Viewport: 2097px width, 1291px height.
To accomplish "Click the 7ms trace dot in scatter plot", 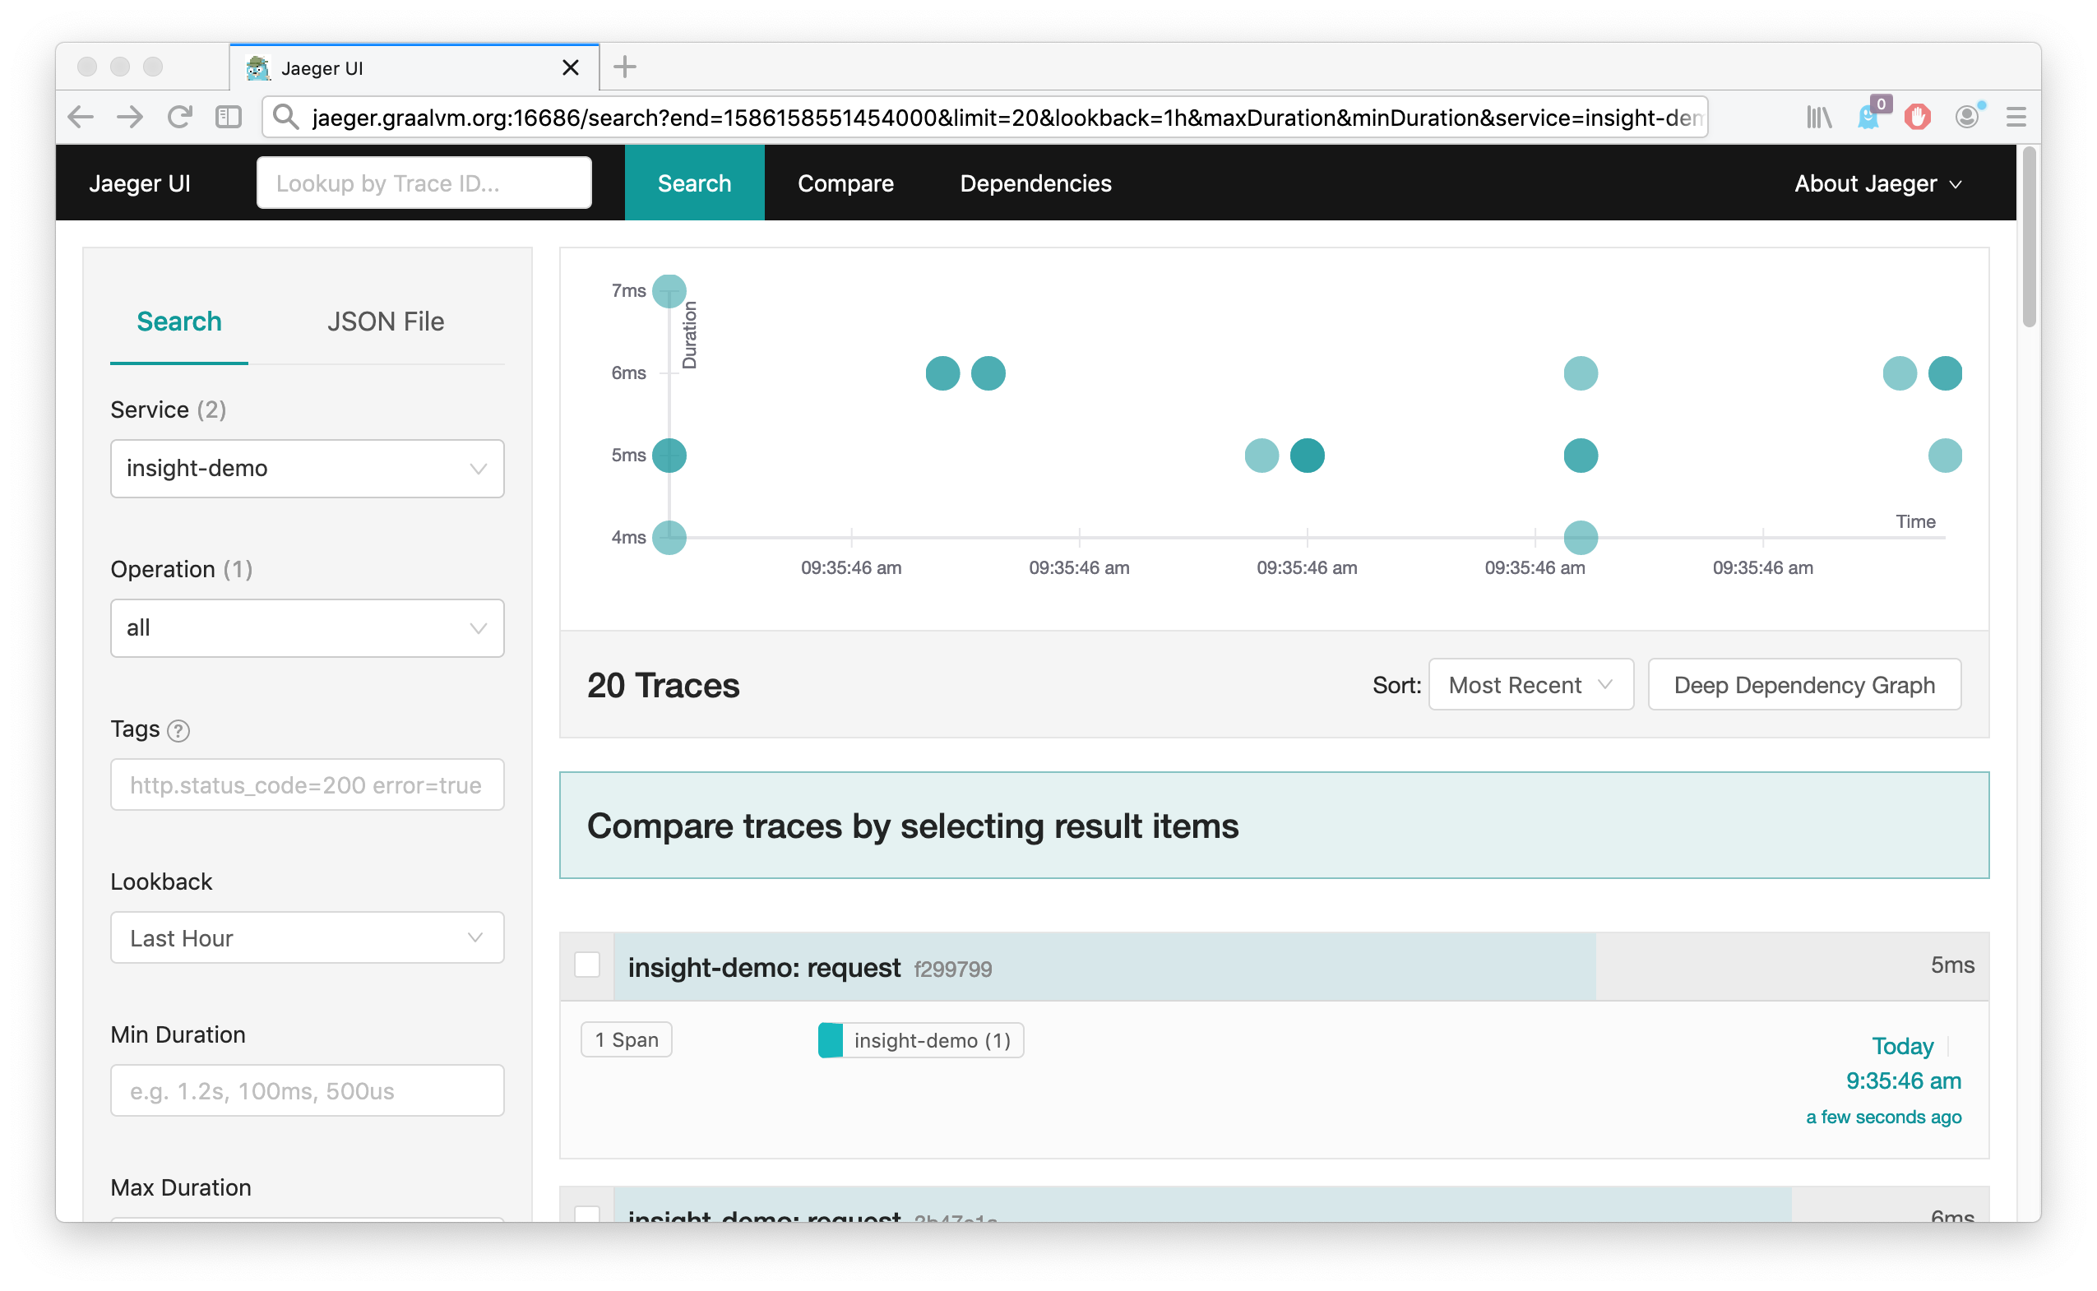I will [669, 291].
